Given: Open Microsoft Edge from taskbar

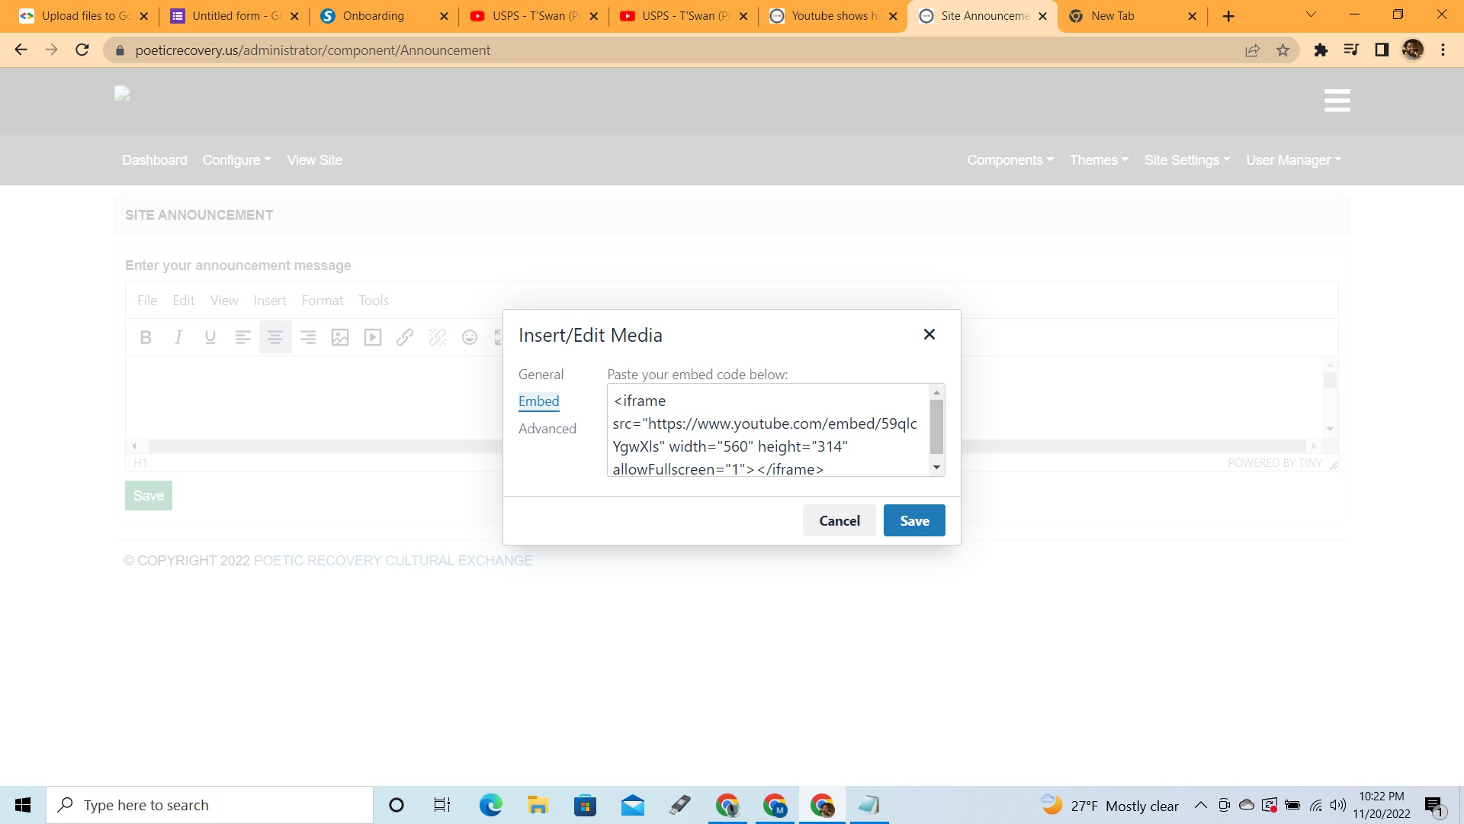Looking at the screenshot, I should pos(490,805).
